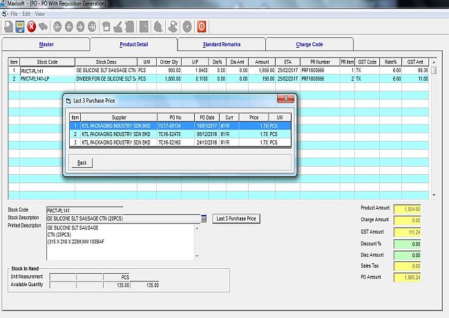Go to previous record arrow icon

pos(69,27)
